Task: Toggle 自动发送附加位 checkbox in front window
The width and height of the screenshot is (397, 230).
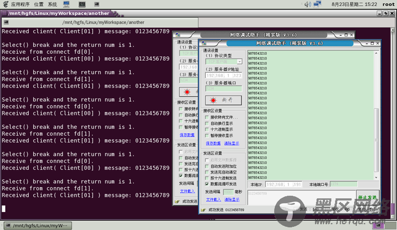Action: (x=207, y=166)
